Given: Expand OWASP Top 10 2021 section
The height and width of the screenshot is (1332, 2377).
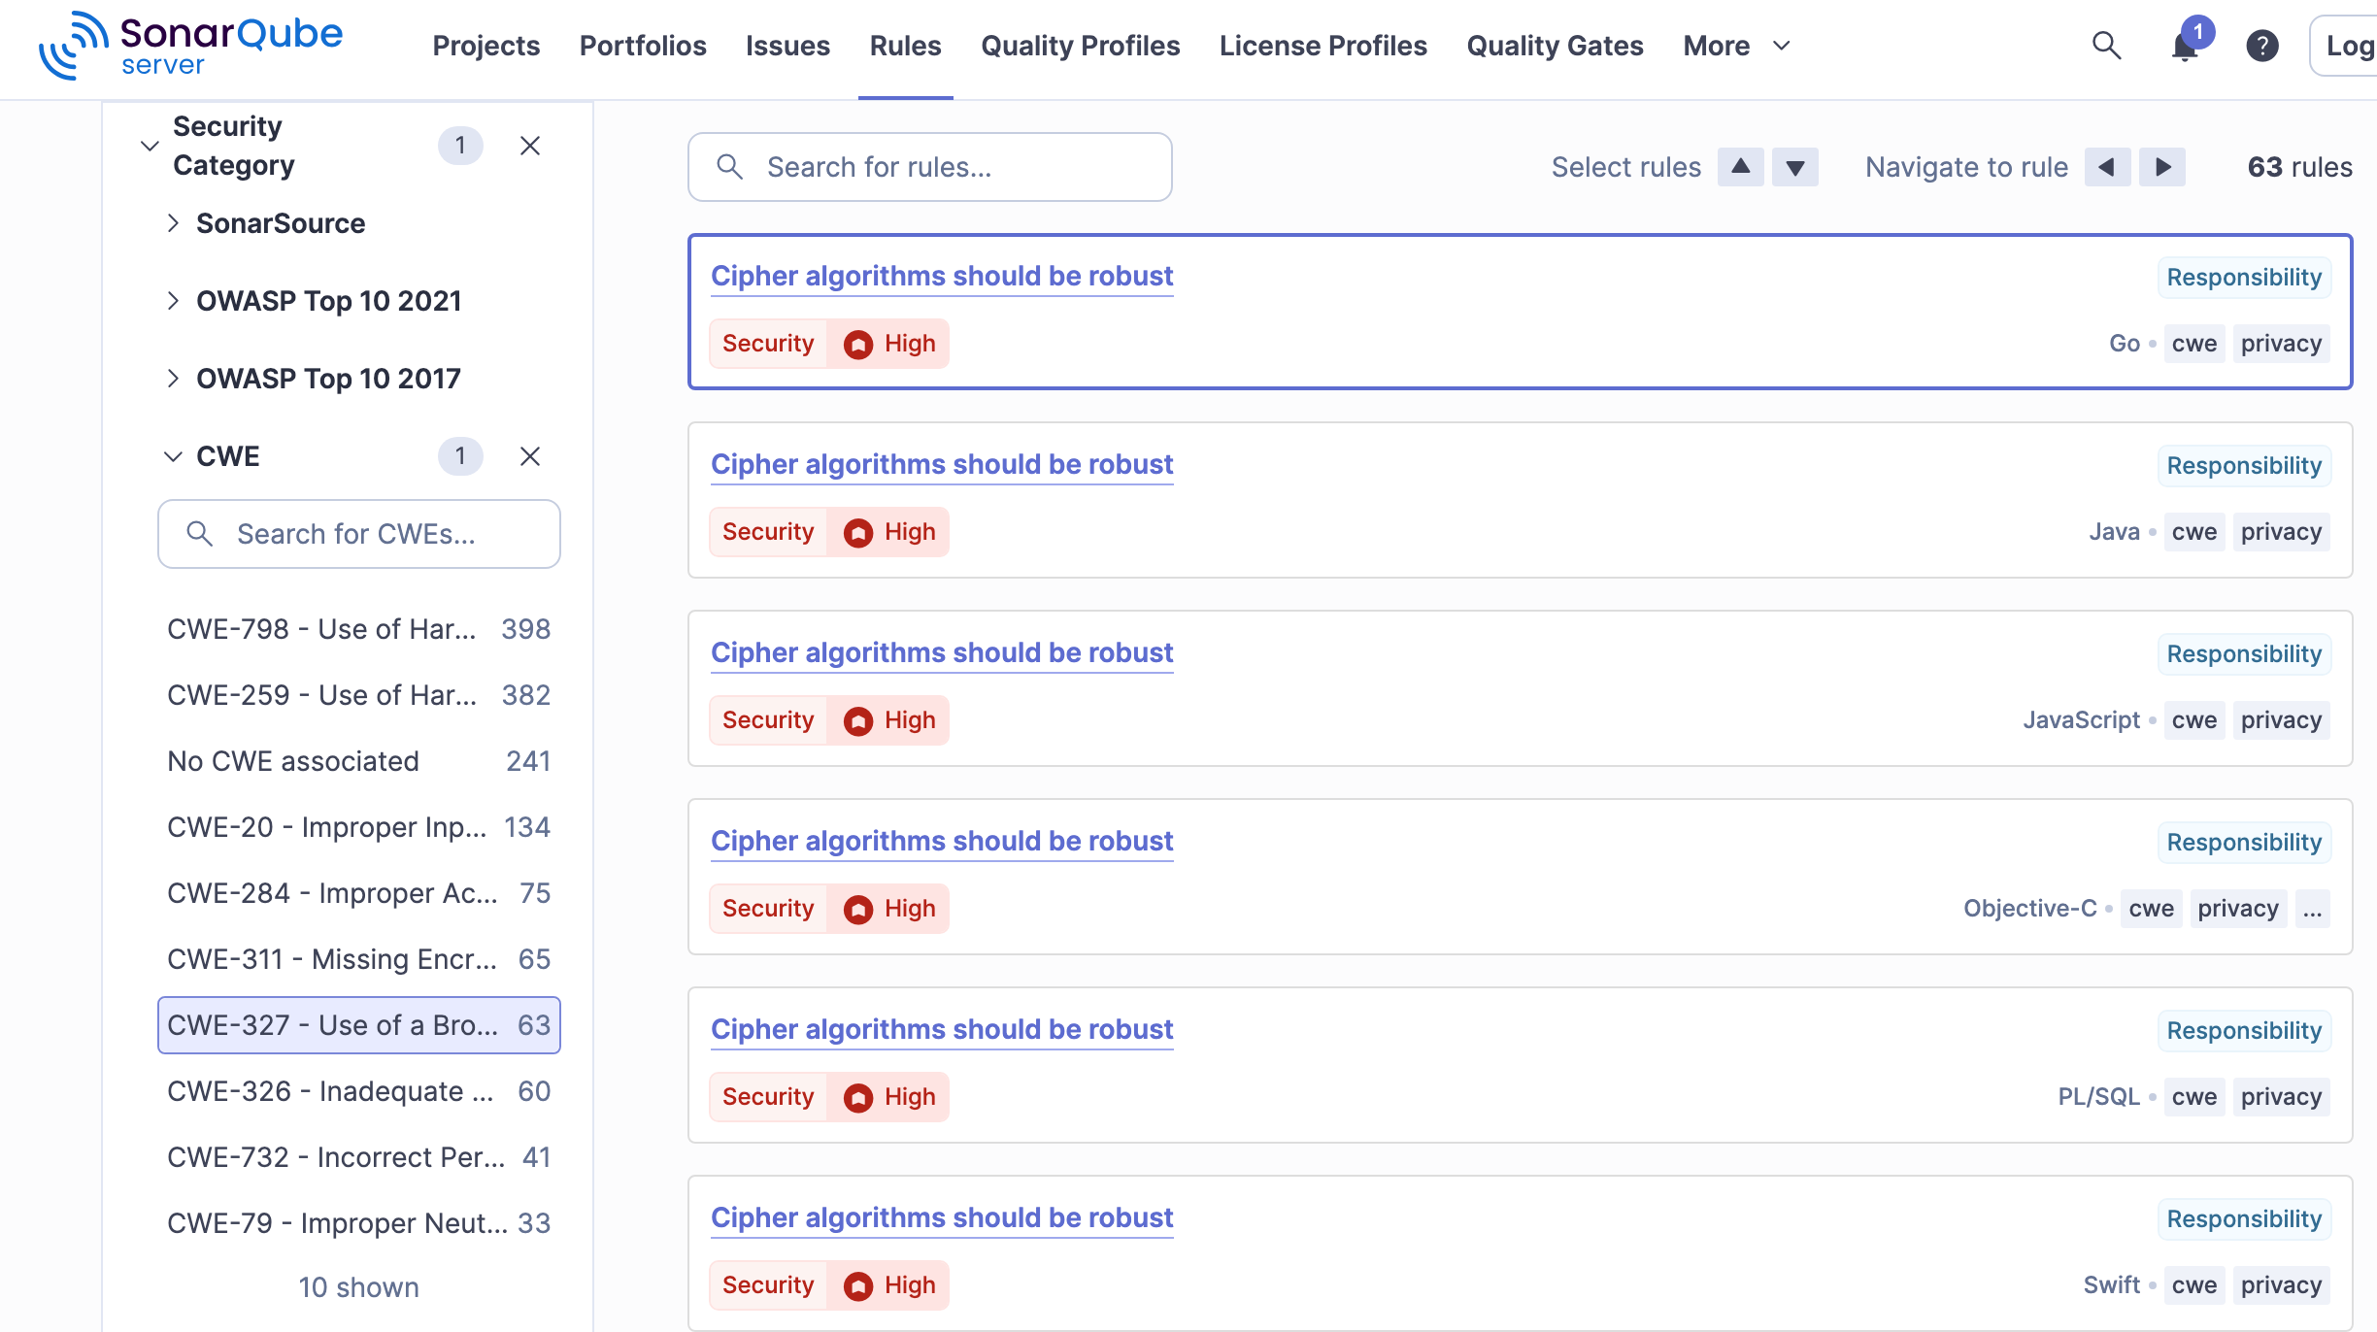Looking at the screenshot, I should (328, 301).
